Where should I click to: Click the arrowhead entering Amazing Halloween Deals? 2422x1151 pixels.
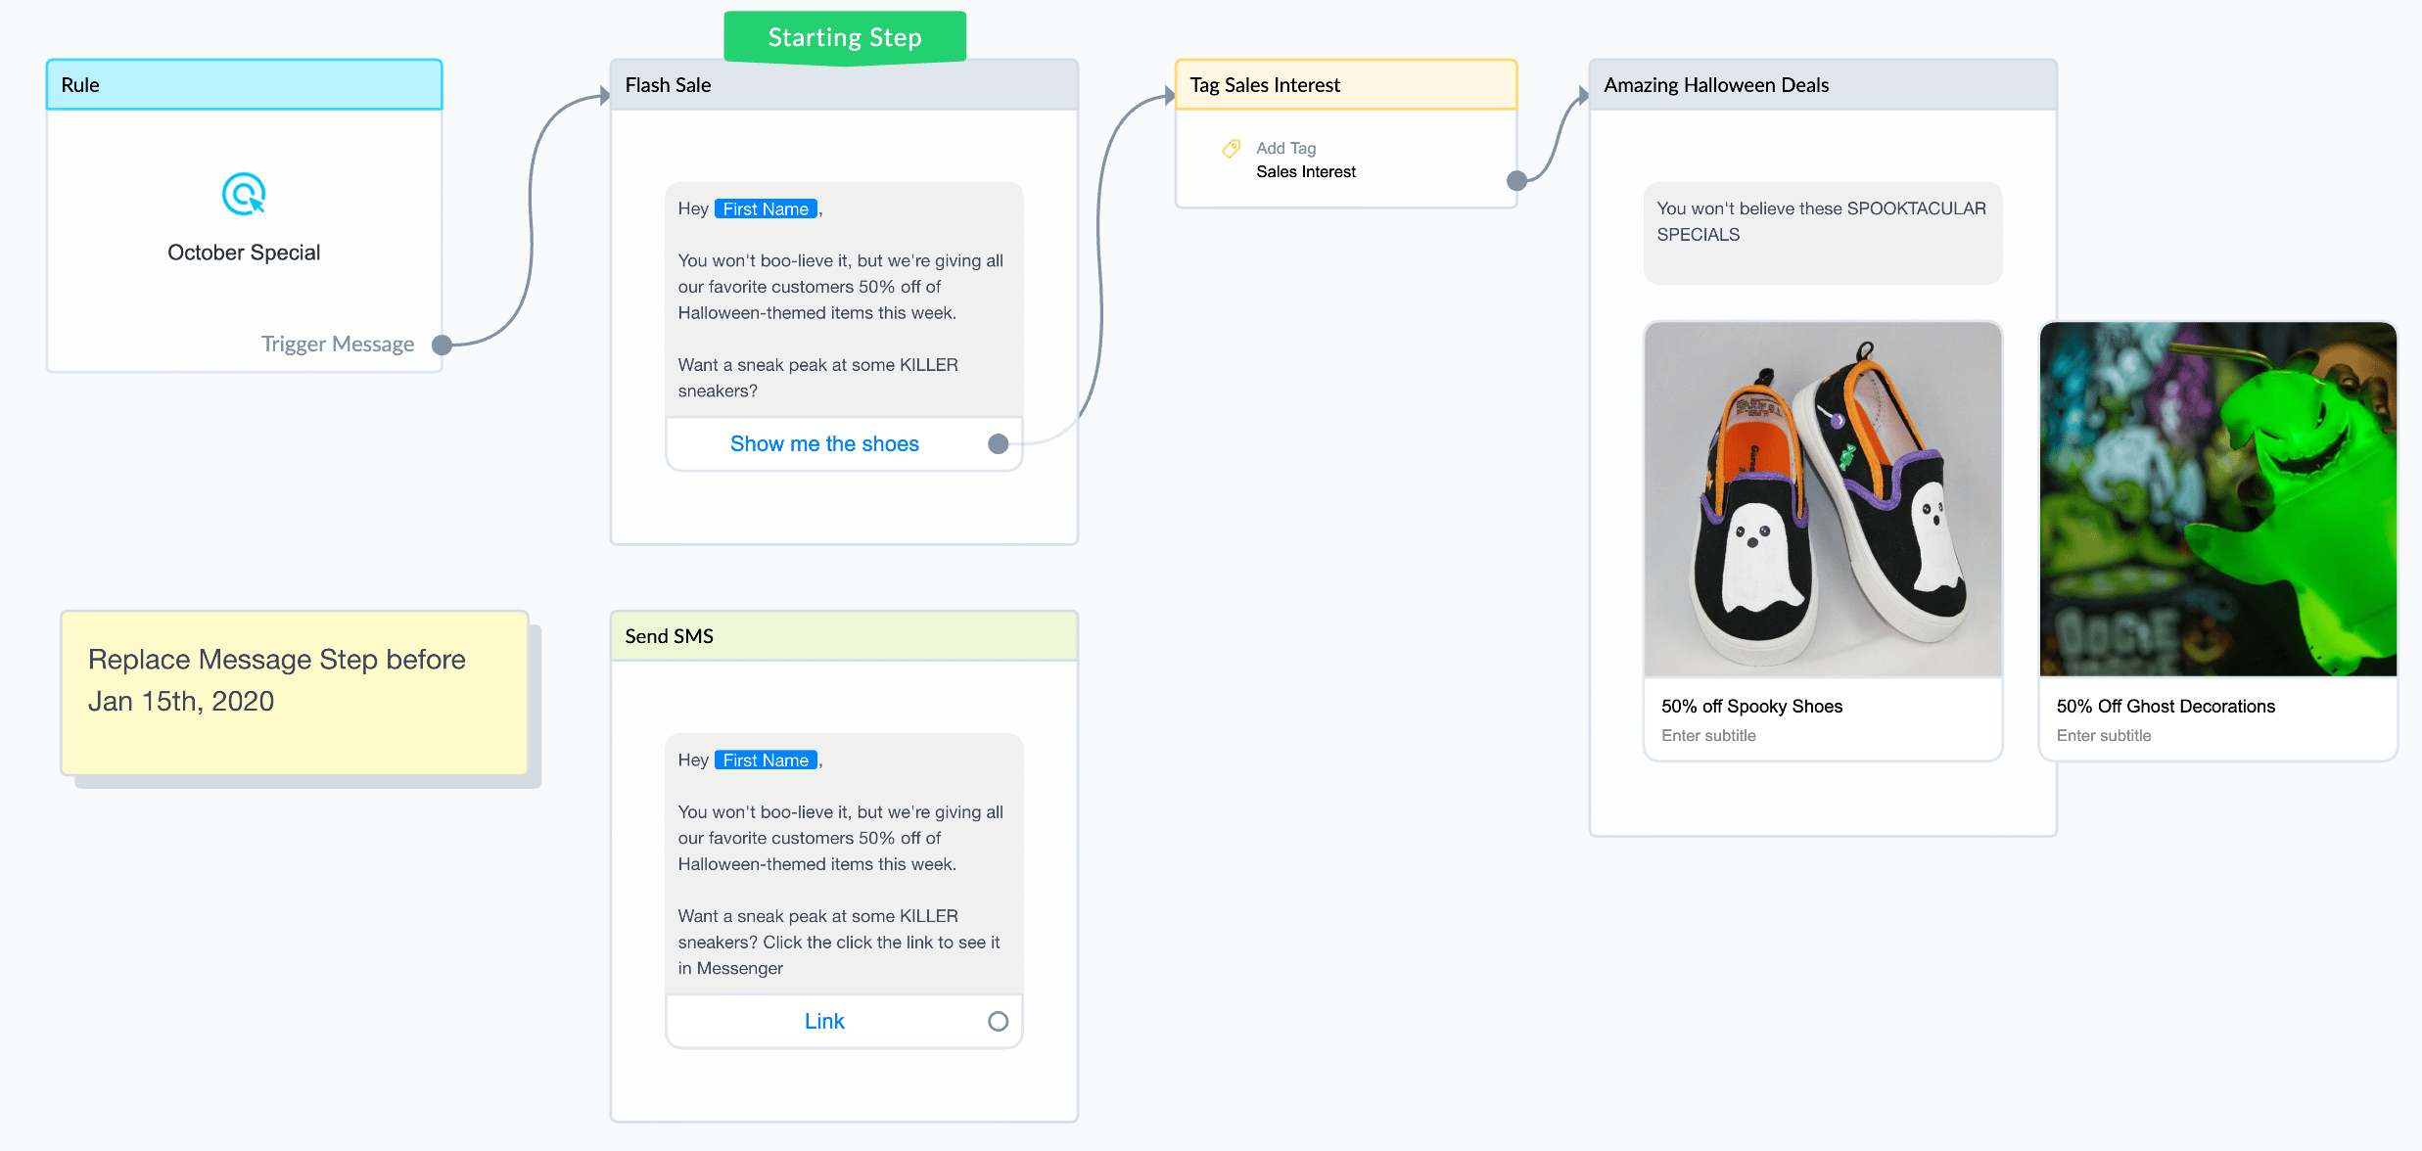coord(1583,95)
